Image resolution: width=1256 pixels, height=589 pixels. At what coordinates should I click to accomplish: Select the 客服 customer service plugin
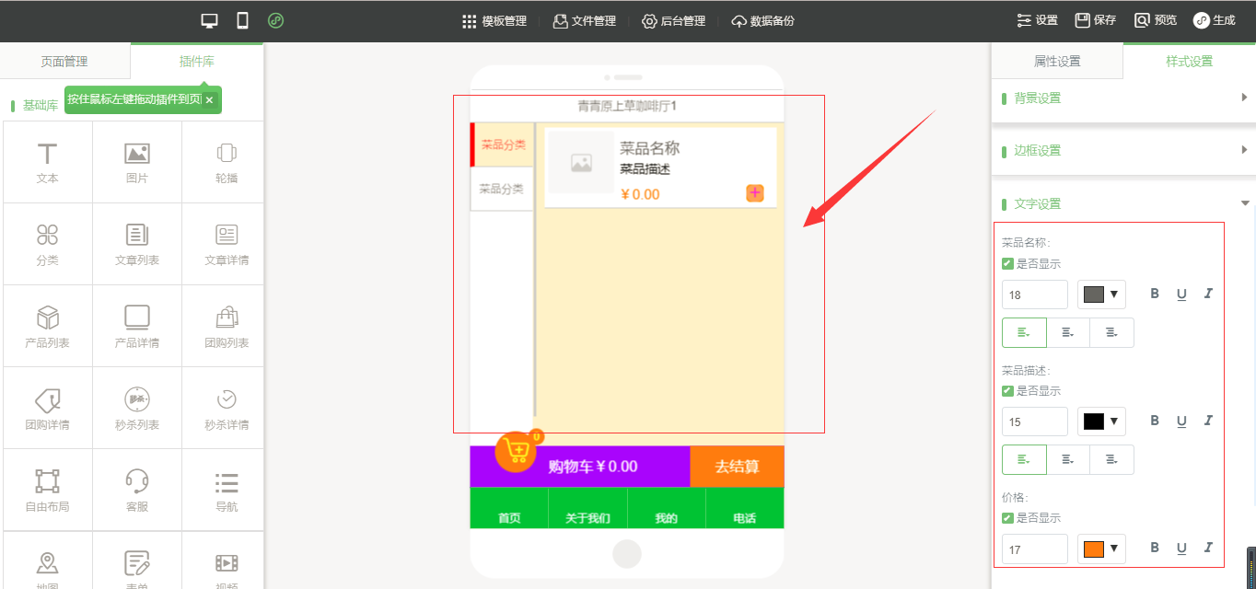click(x=137, y=490)
